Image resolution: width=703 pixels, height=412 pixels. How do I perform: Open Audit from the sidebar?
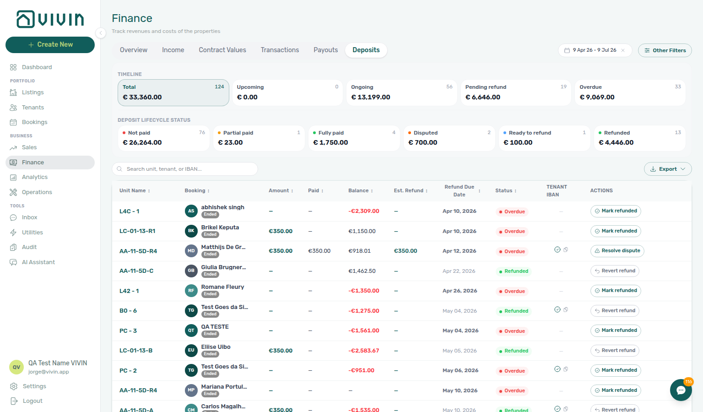coord(50,247)
